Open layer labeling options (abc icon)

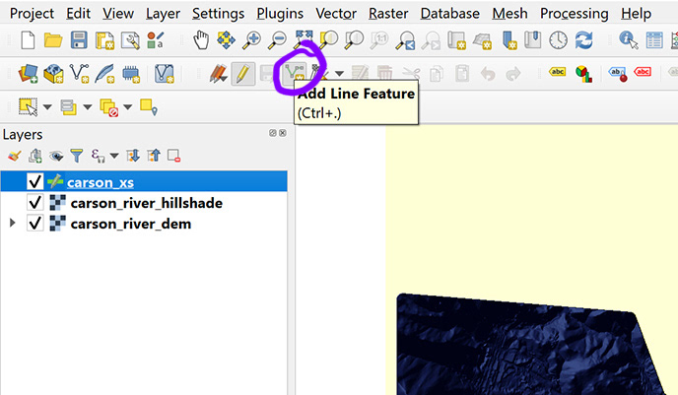[x=558, y=71]
